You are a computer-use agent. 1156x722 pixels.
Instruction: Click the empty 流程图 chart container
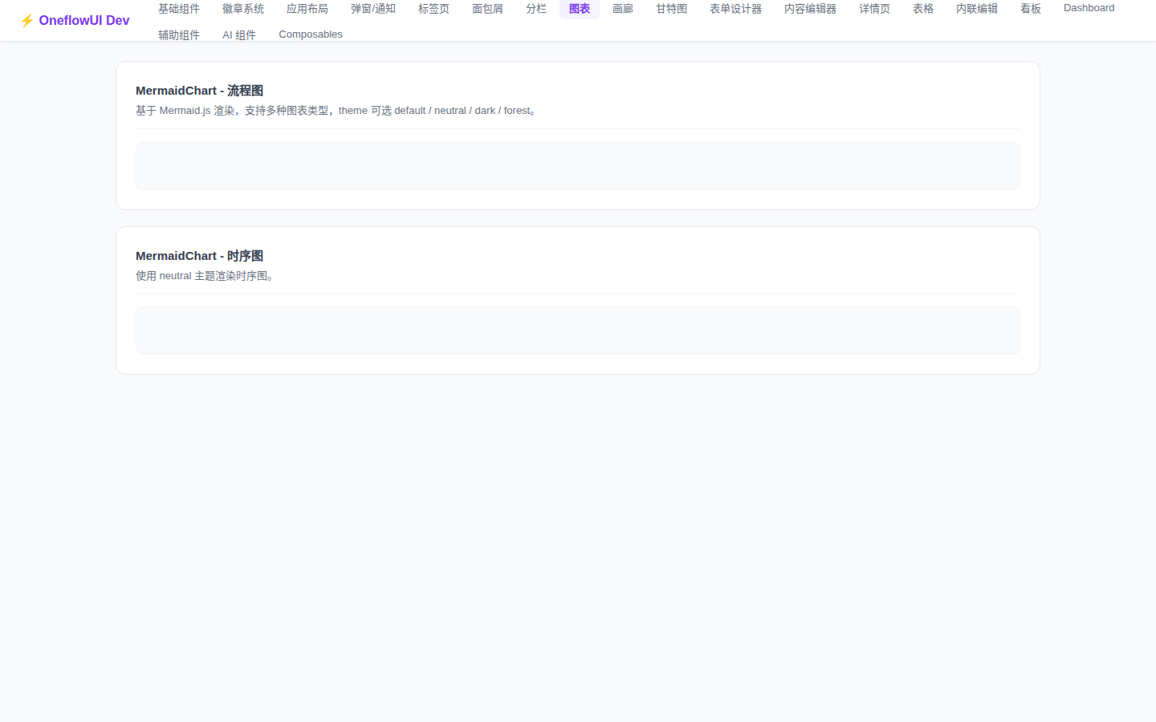[x=578, y=166]
